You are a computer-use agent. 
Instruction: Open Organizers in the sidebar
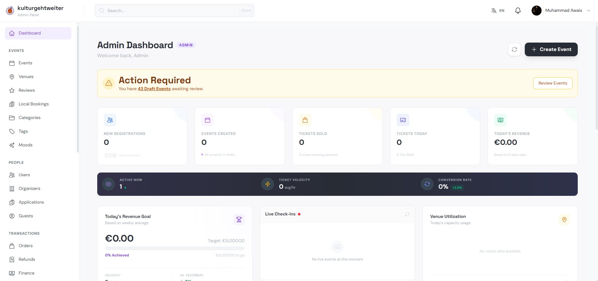(38, 189)
